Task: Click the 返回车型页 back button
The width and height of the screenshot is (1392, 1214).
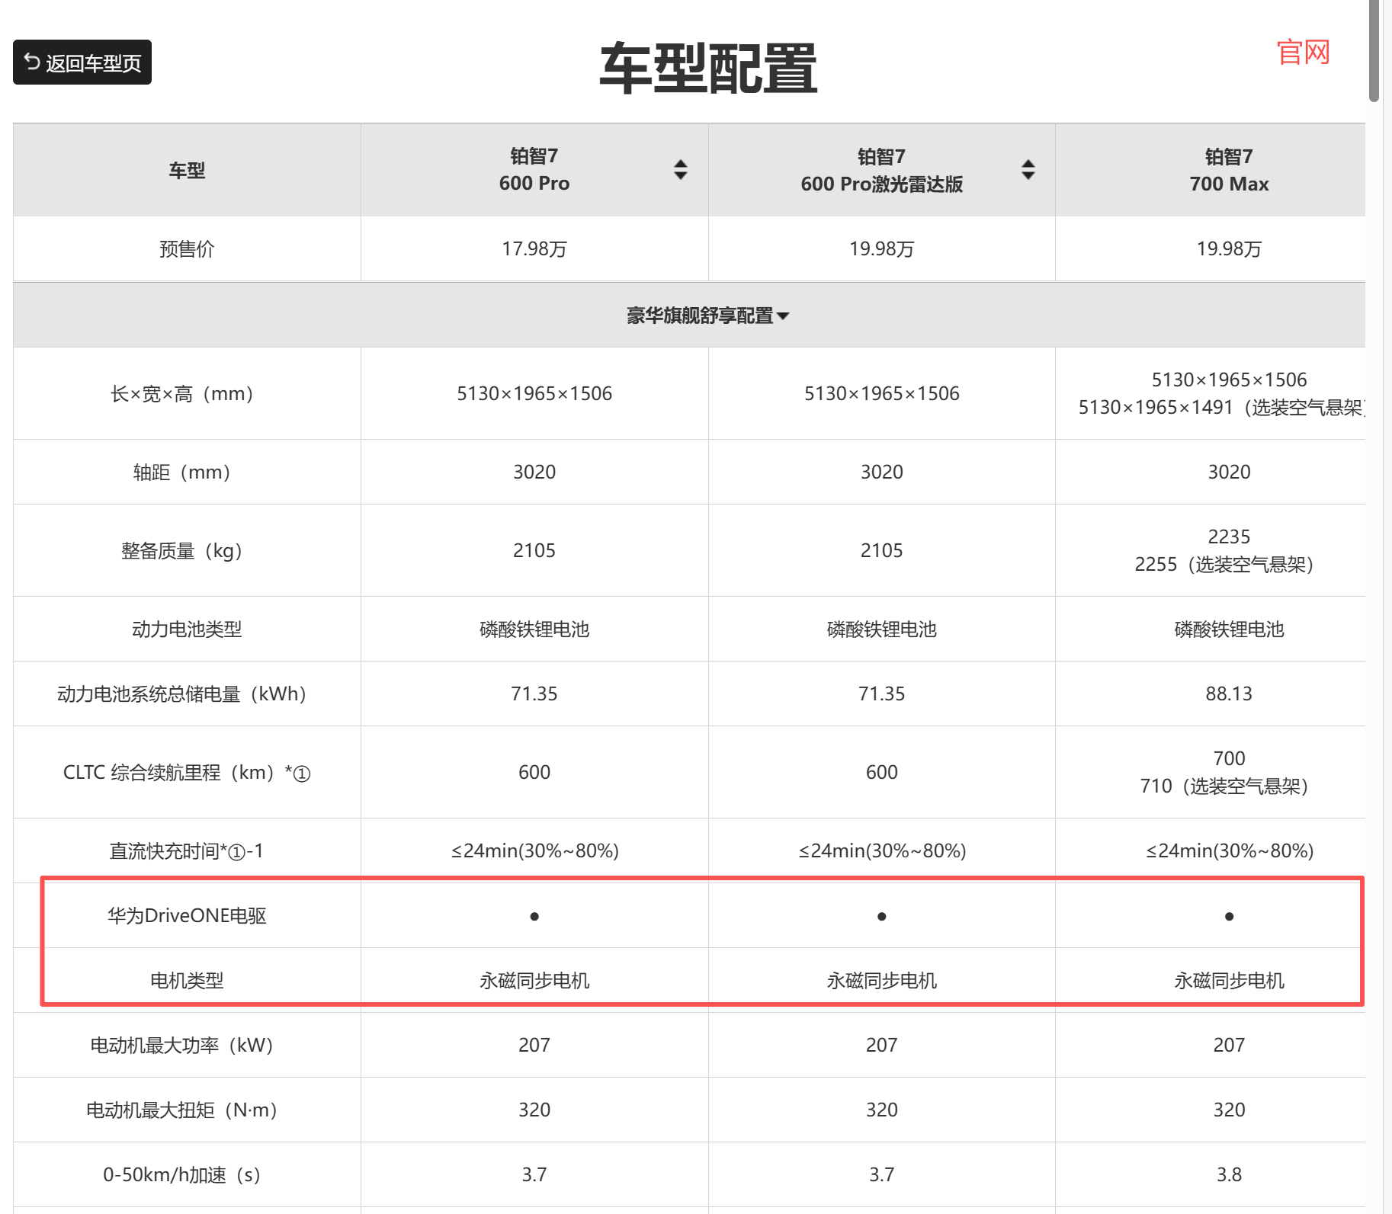Action: click(x=82, y=62)
